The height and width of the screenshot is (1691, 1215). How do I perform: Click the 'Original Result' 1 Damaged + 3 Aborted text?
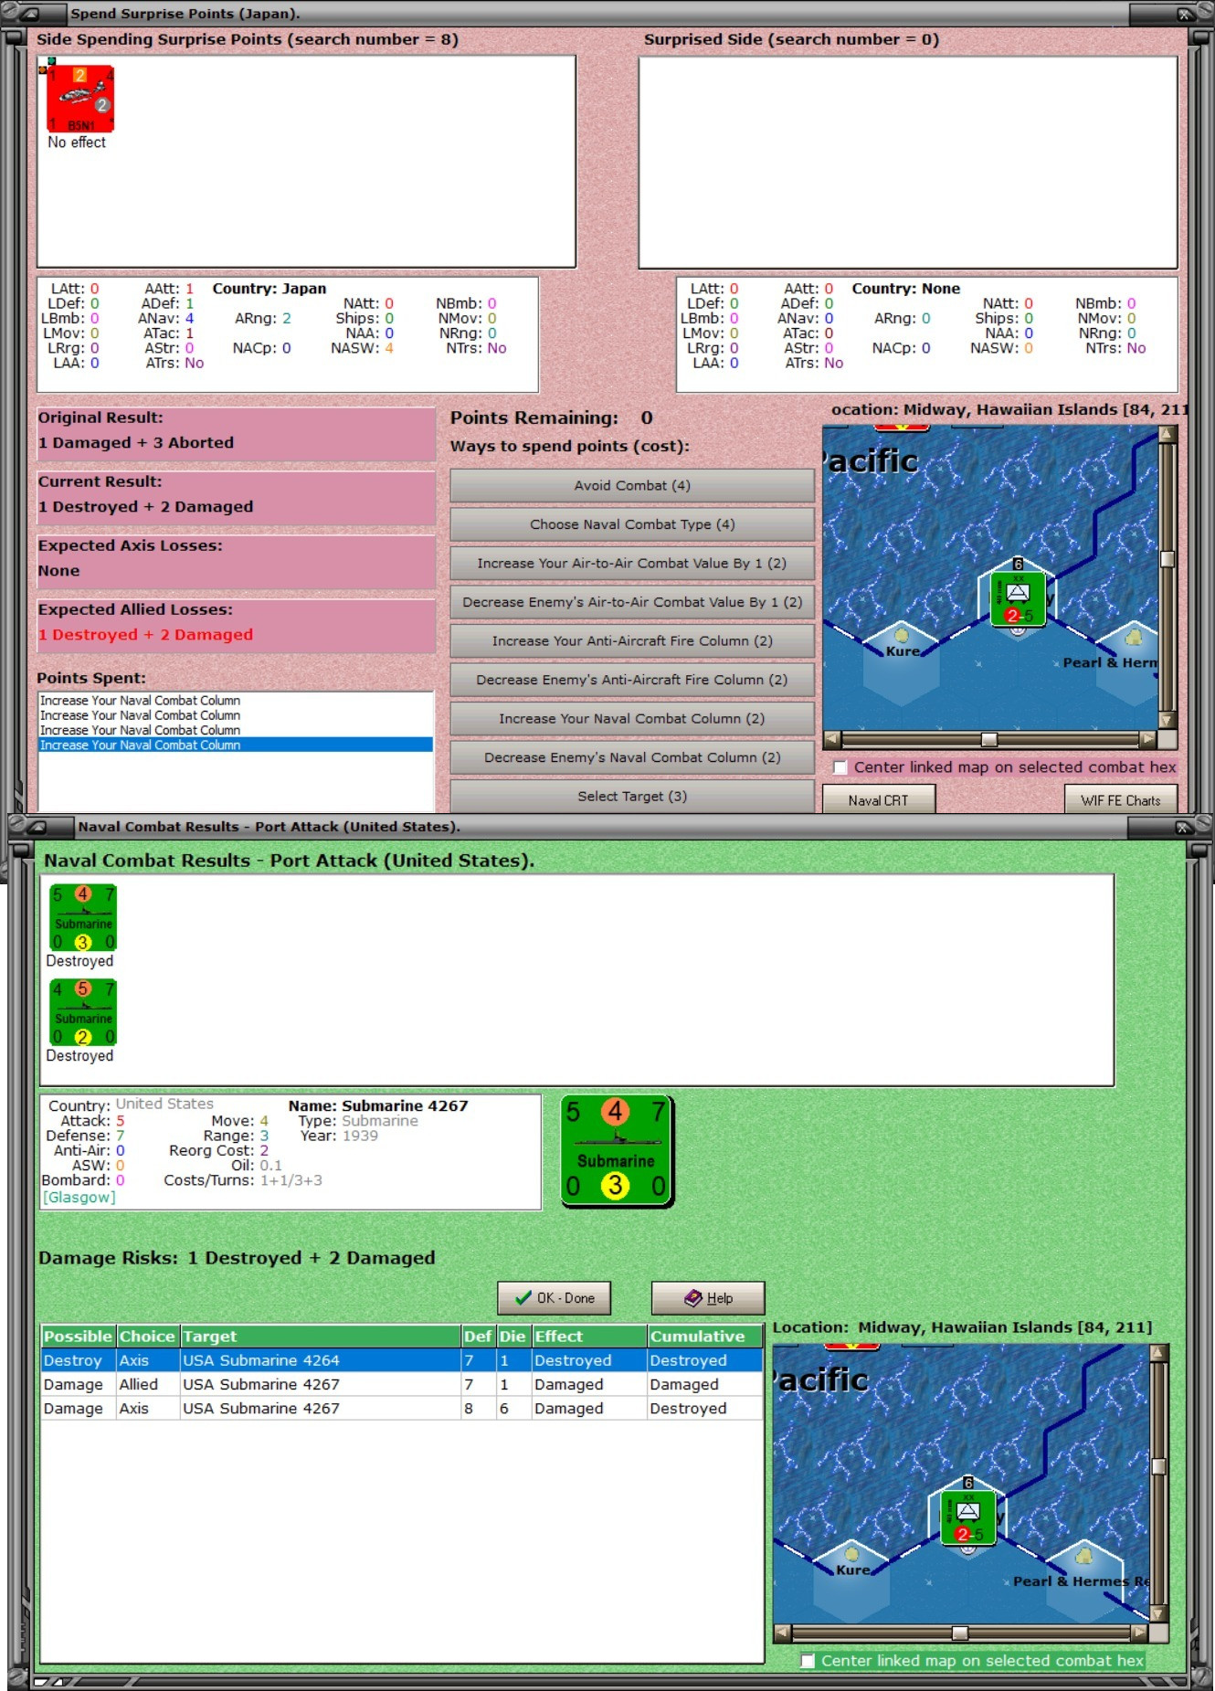tap(136, 443)
